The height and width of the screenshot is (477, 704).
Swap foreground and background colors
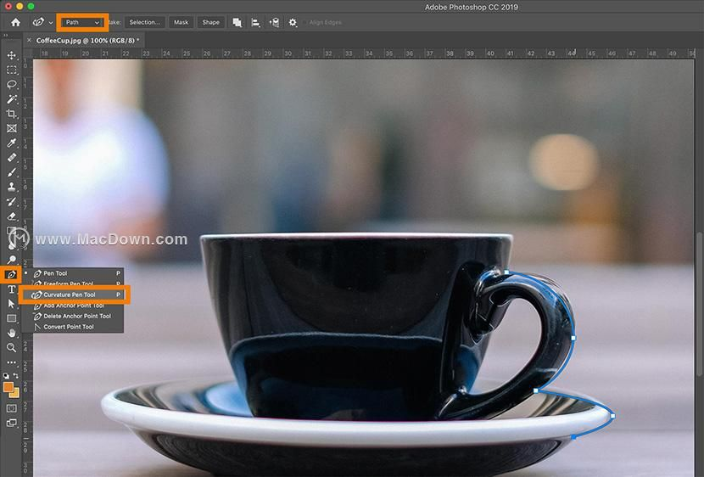pyautogui.click(x=16, y=375)
